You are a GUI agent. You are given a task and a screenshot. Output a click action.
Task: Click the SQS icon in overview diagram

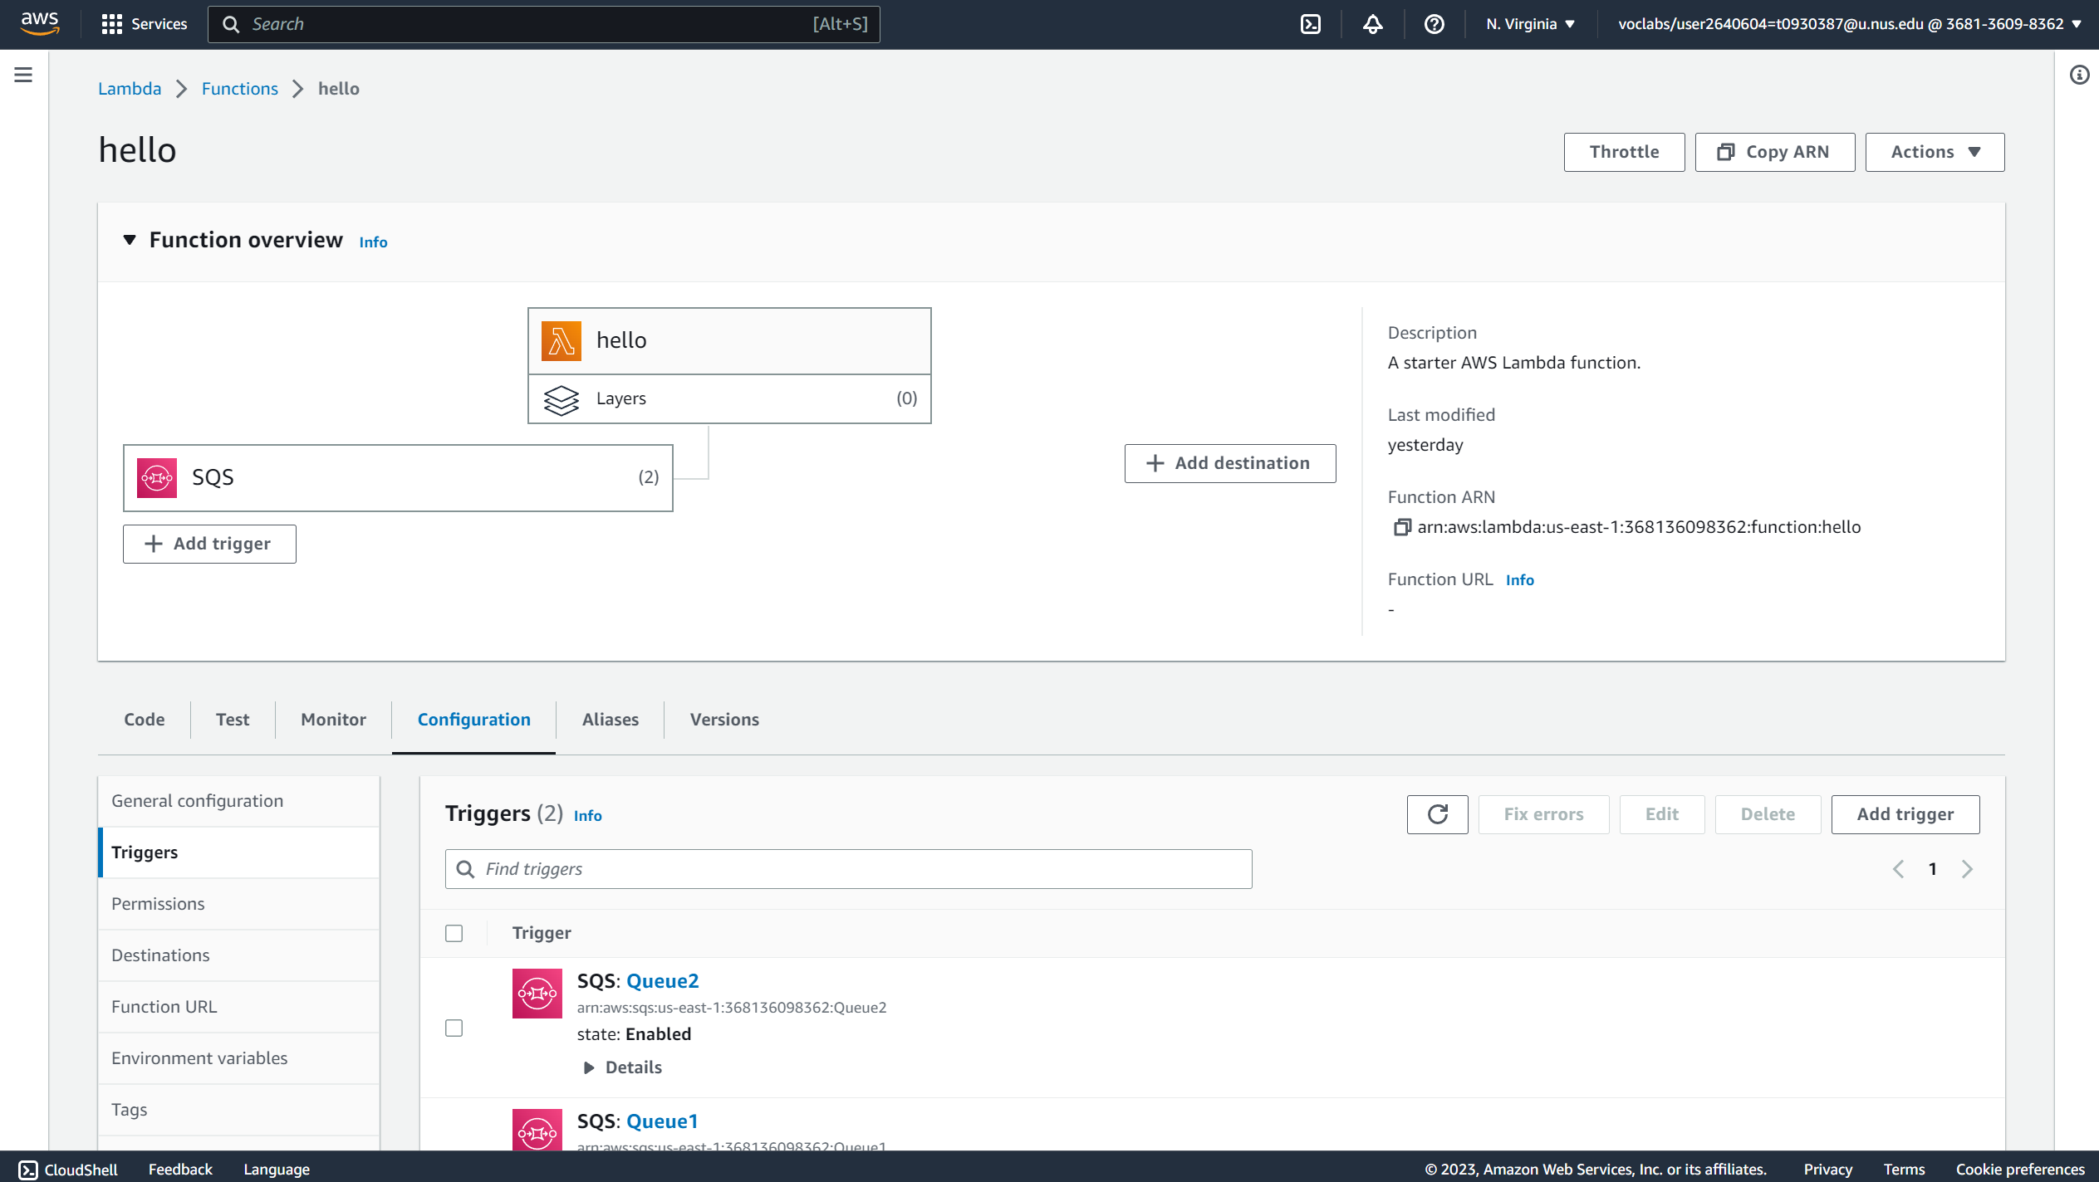(x=157, y=477)
